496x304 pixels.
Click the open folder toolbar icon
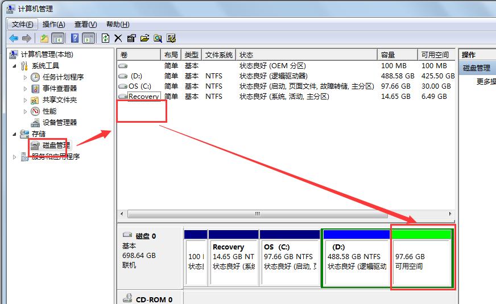tap(144, 38)
